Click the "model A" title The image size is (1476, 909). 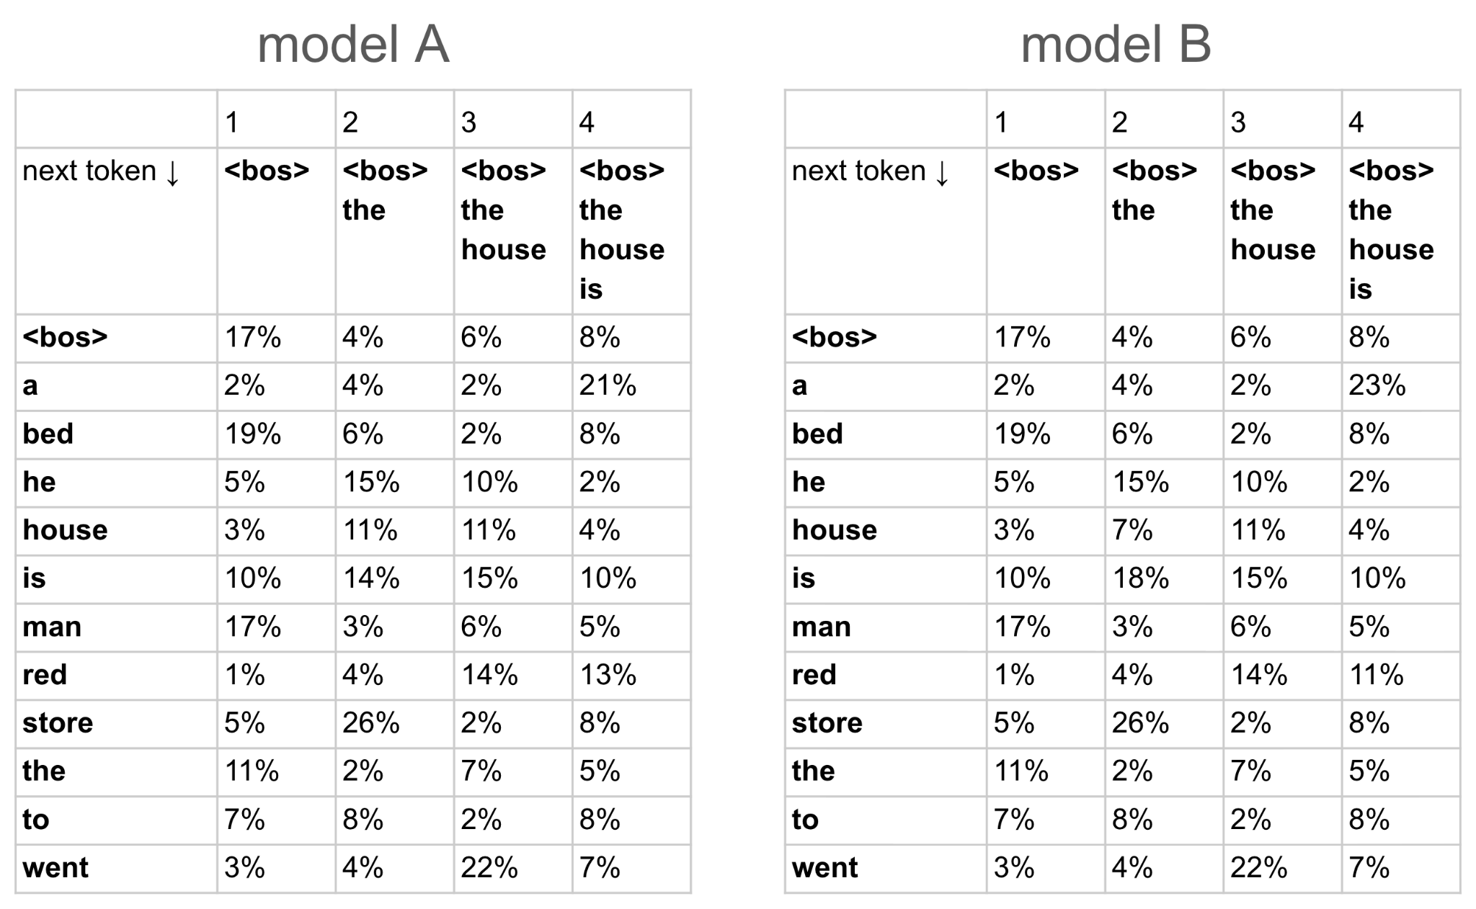click(353, 45)
